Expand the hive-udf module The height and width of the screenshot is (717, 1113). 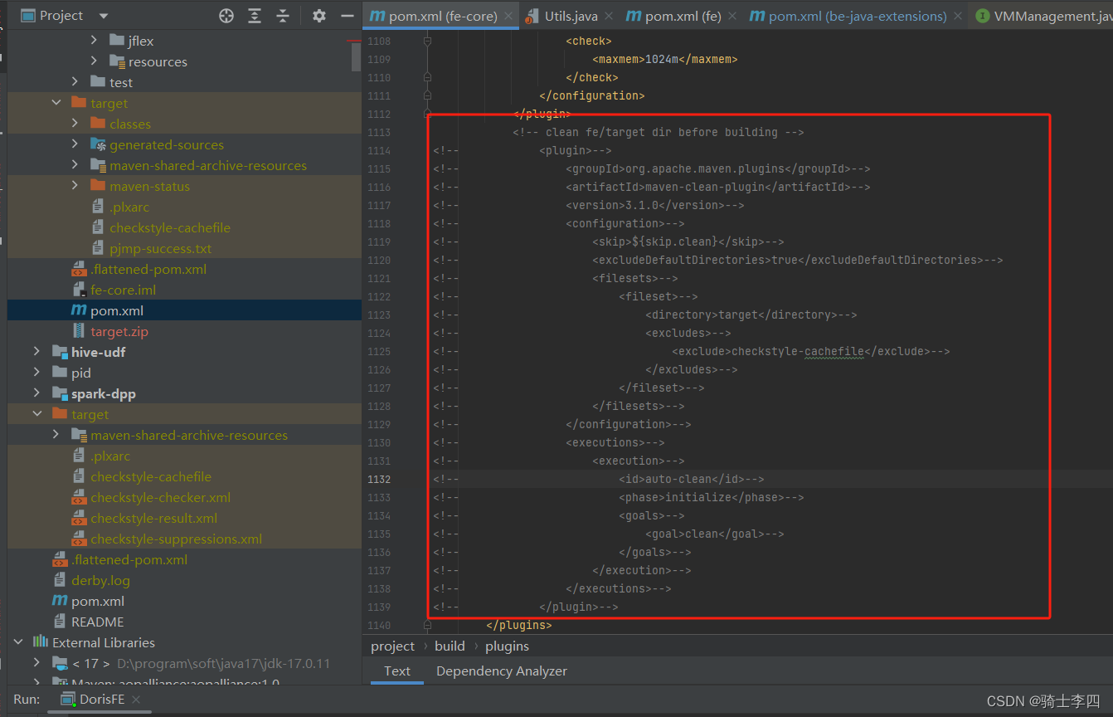click(36, 352)
